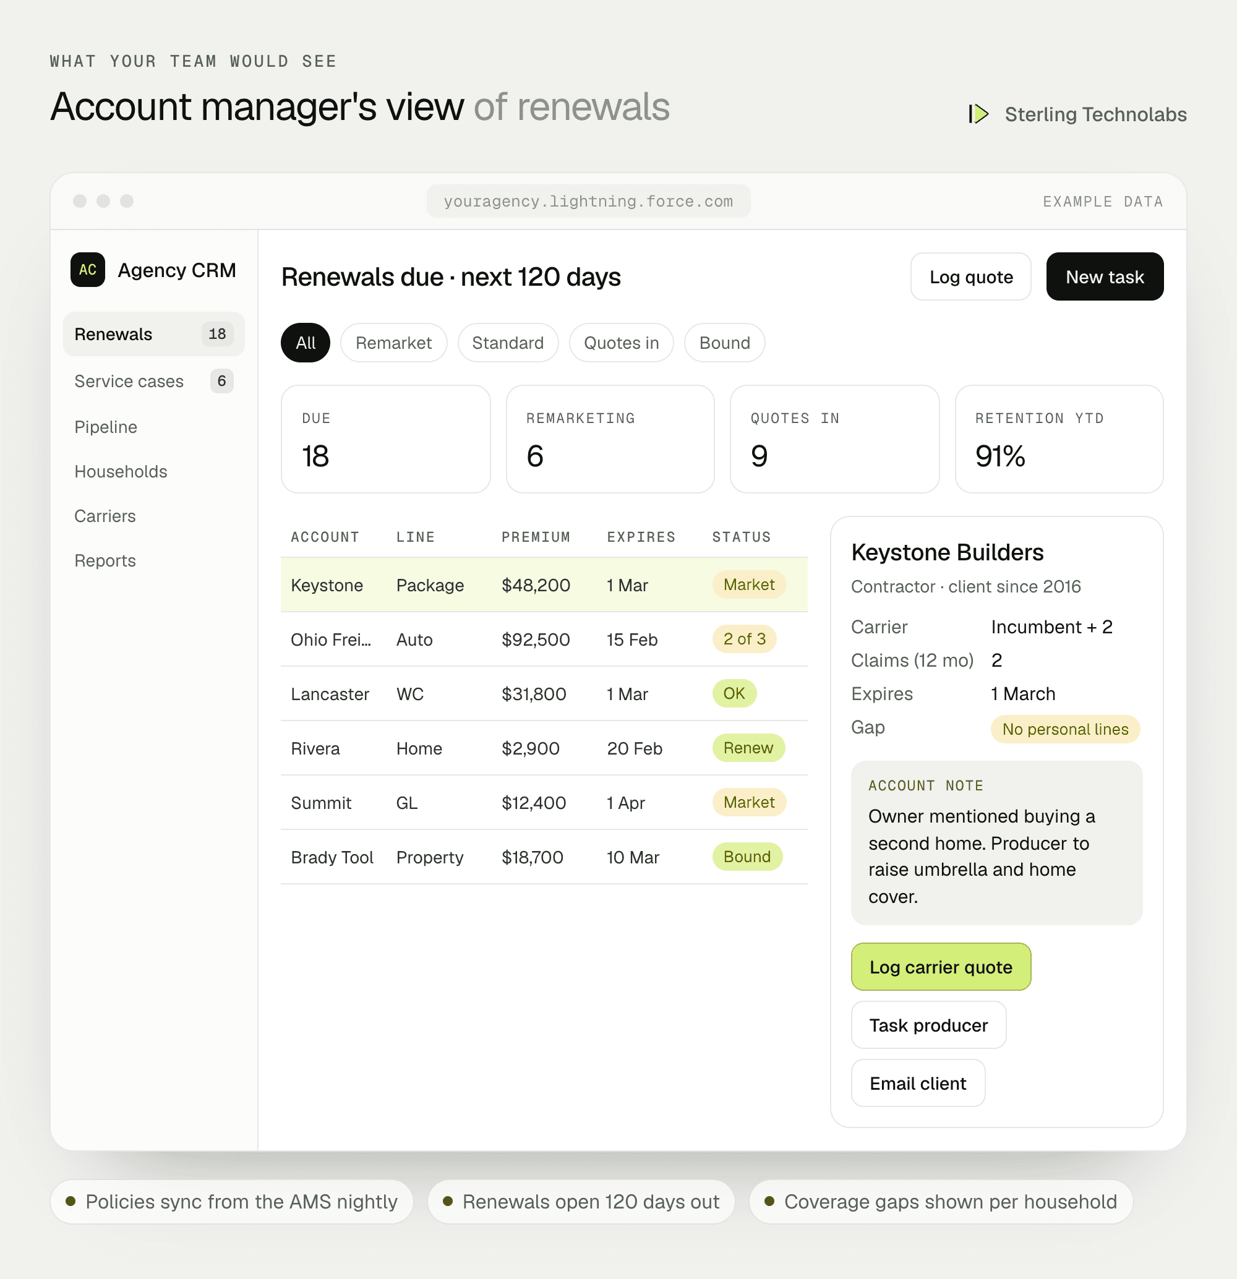Click the EXPIRES column header

click(641, 537)
